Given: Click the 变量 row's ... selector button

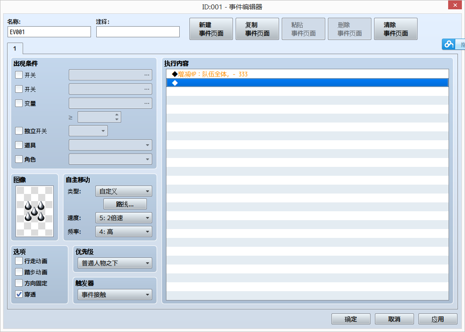Looking at the screenshot, I should coord(147,103).
